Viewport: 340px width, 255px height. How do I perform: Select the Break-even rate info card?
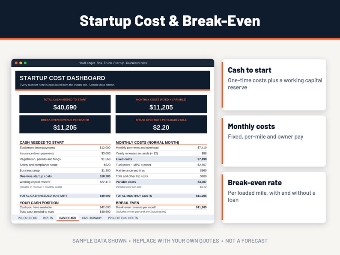[x=274, y=197]
